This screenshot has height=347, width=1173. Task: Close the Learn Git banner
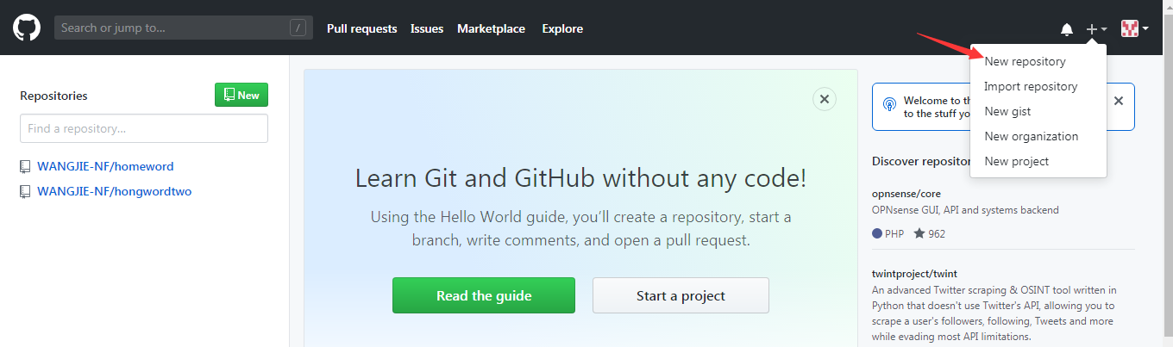[x=825, y=99]
